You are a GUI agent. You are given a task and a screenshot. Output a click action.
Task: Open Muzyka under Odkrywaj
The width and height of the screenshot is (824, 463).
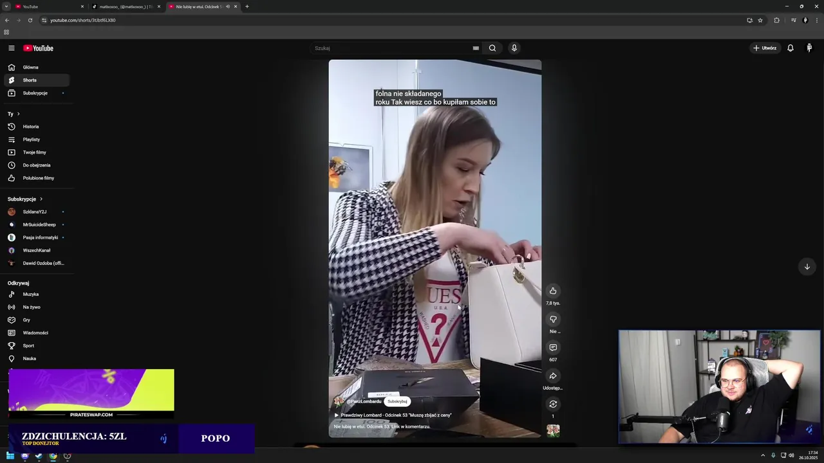[x=36, y=295]
